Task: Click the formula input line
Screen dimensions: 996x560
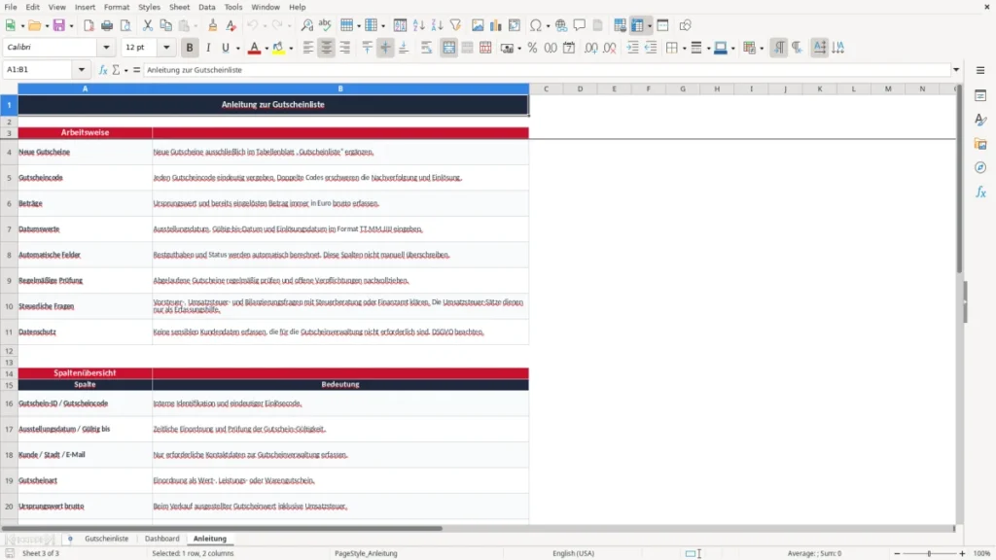Action: [547, 70]
